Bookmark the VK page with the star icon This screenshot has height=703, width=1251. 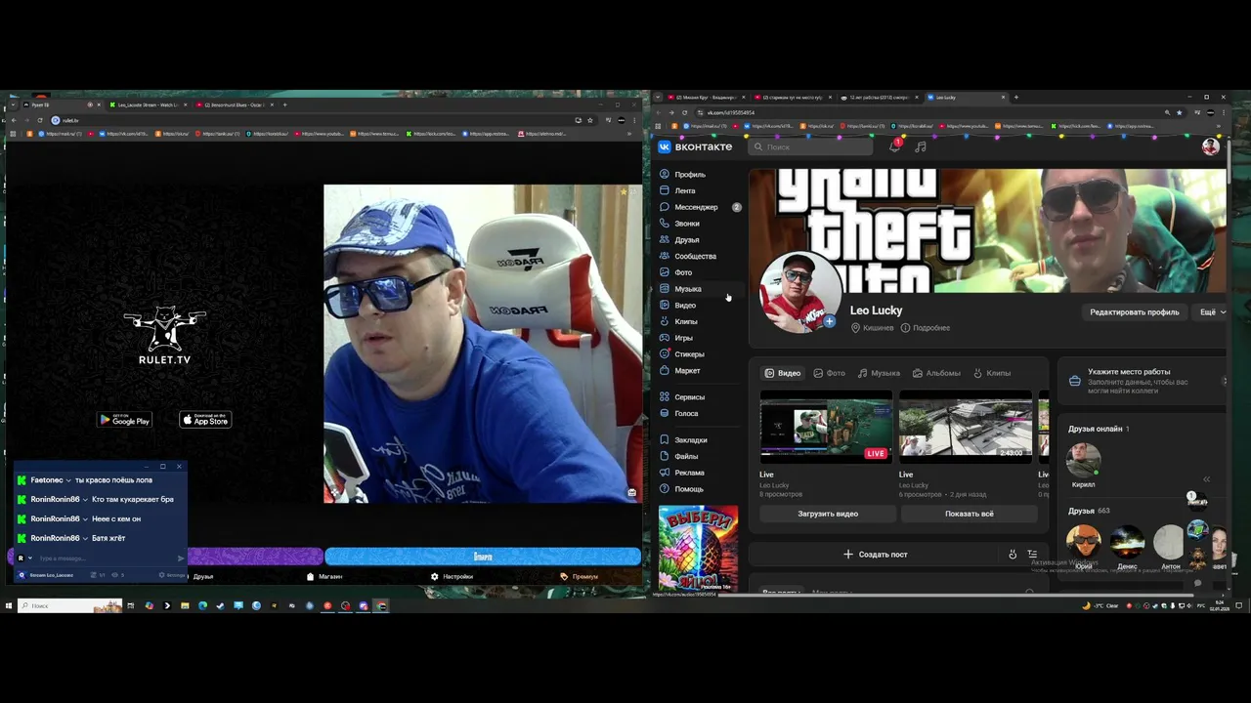pos(1179,112)
